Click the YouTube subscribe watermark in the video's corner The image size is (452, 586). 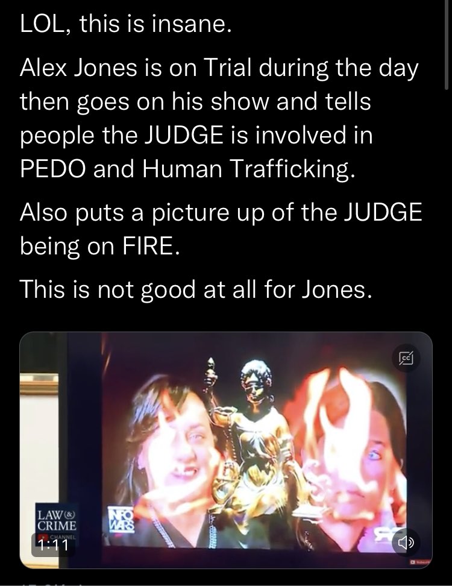pyautogui.click(x=420, y=561)
